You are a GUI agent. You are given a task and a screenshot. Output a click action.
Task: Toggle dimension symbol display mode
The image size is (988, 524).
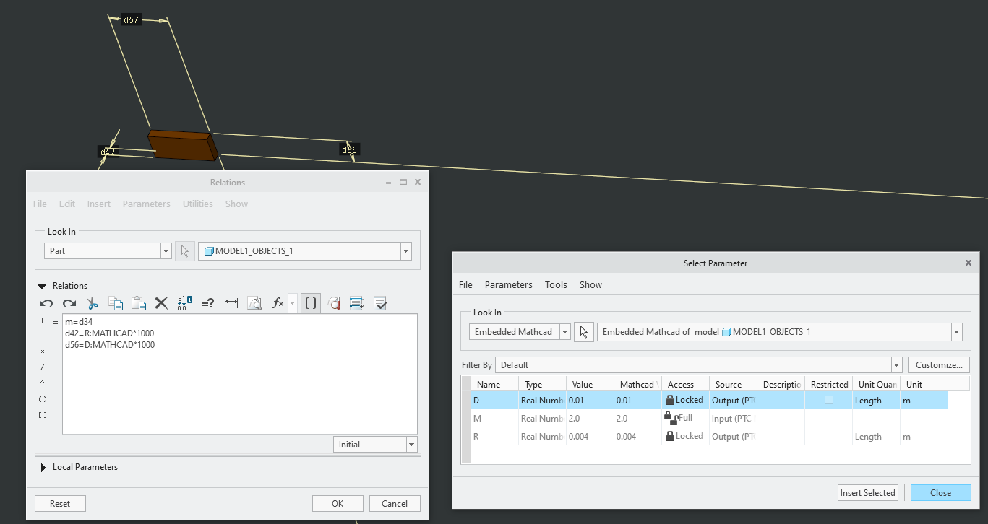[184, 303]
